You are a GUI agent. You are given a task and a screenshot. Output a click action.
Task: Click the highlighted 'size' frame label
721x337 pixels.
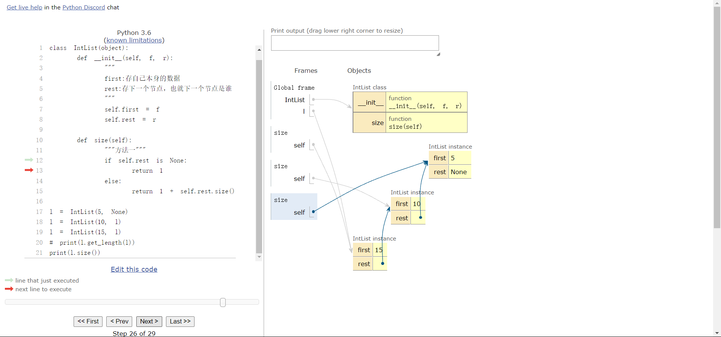tap(281, 200)
